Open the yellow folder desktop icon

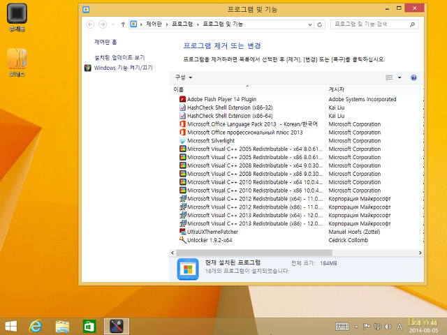17,62
